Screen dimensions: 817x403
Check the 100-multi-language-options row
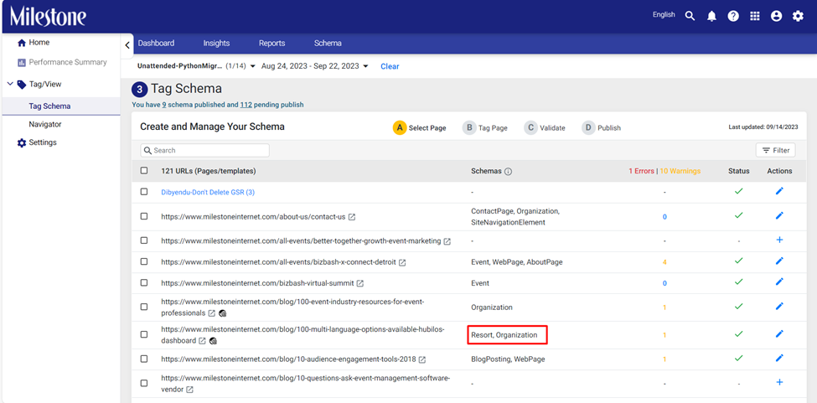coord(144,334)
